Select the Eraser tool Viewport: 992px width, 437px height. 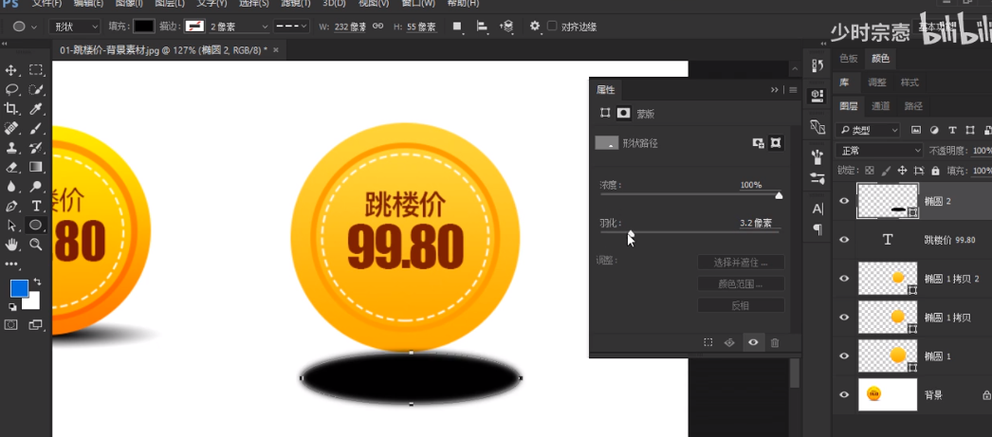pos(11,167)
